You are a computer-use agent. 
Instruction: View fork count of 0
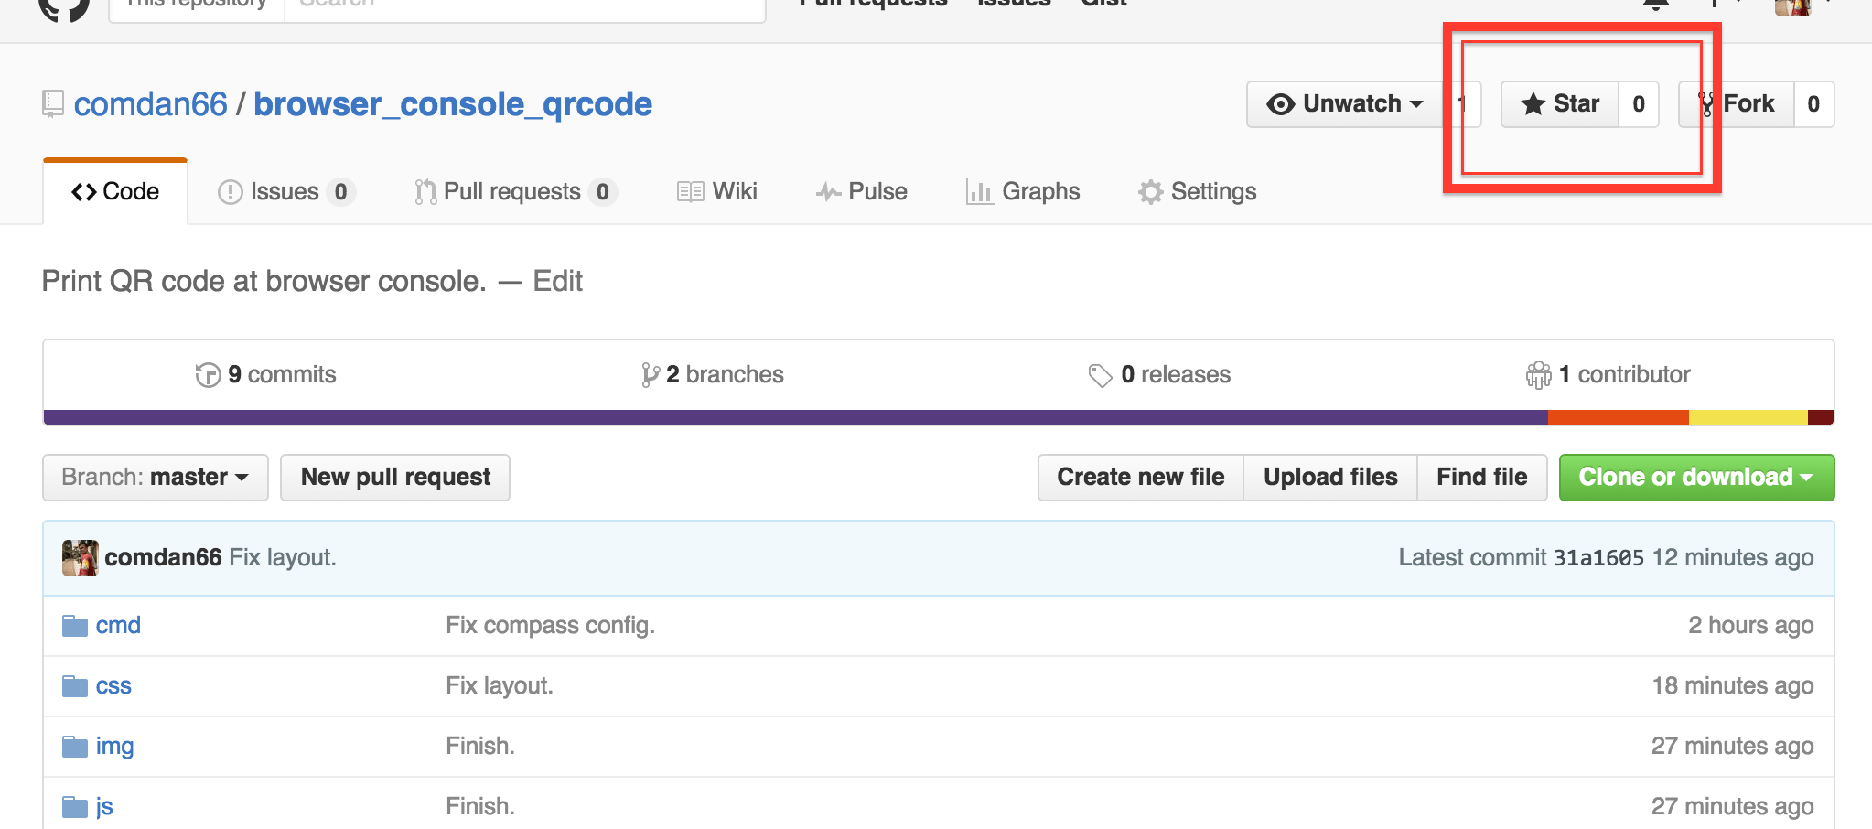click(1813, 104)
